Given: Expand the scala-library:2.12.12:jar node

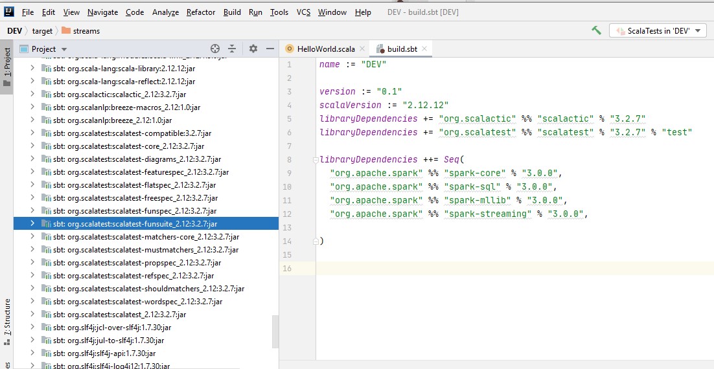Looking at the screenshot, I should click(32, 68).
